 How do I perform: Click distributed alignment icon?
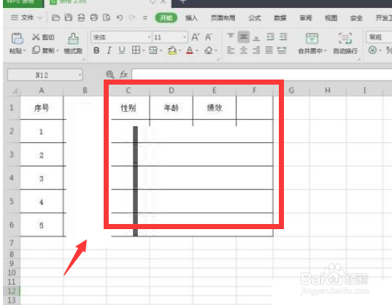(282, 50)
